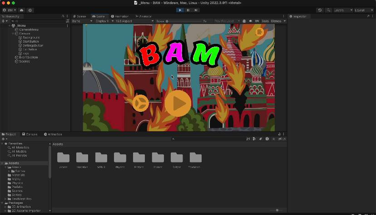The image size is (376, 215).
Task: Adjust the Project icon size slider
Action: pyautogui.click(x=277, y=210)
